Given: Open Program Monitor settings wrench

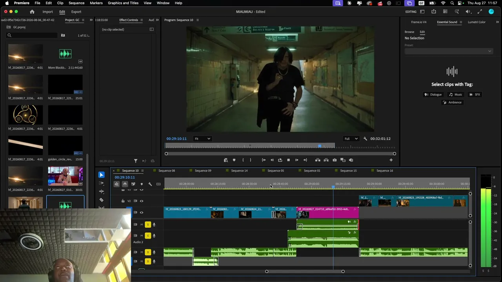Looking at the screenshot, I should pyautogui.click(x=365, y=139).
